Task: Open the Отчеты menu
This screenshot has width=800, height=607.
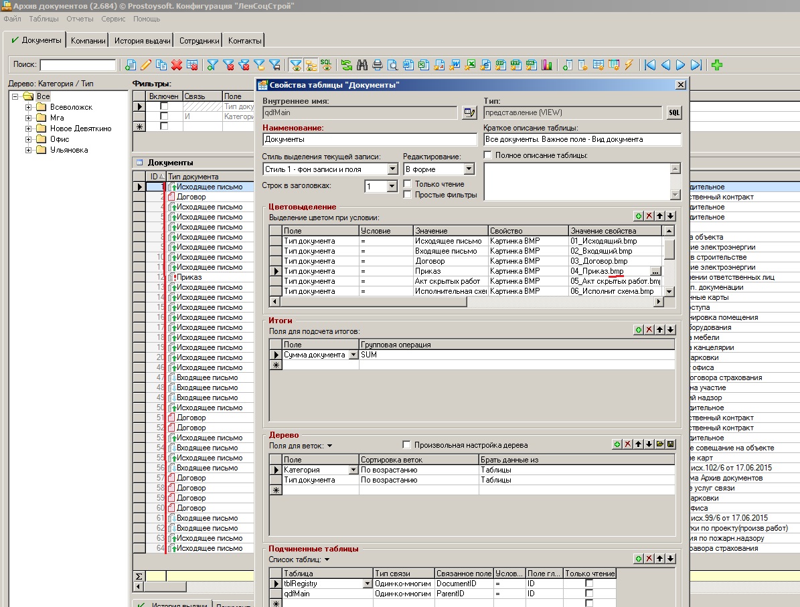Action: (80, 19)
